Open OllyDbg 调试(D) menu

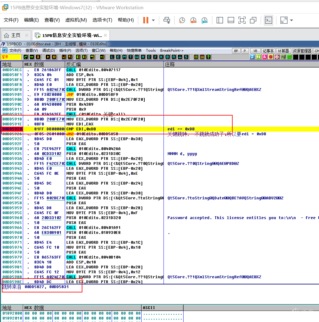(48, 51)
